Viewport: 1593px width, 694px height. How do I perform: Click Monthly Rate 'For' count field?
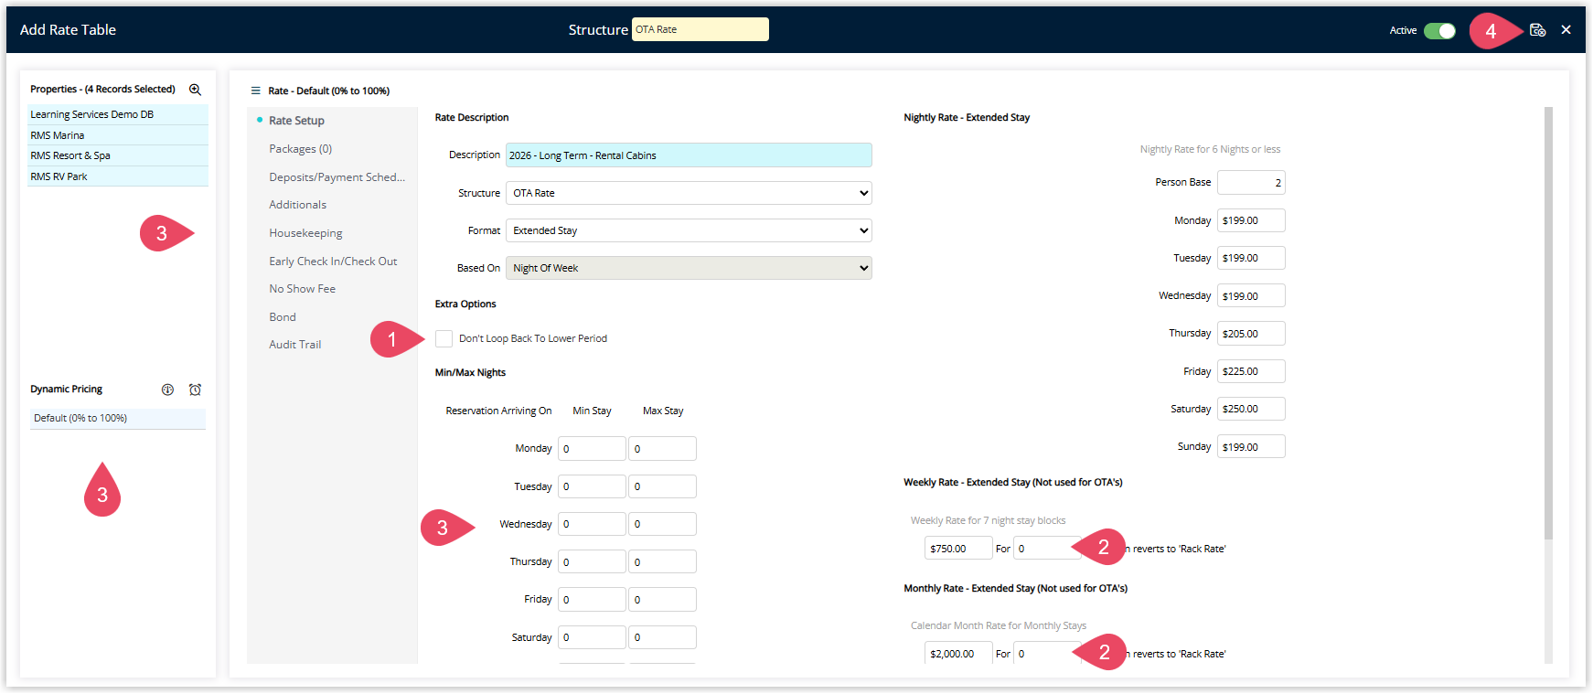[1047, 653]
